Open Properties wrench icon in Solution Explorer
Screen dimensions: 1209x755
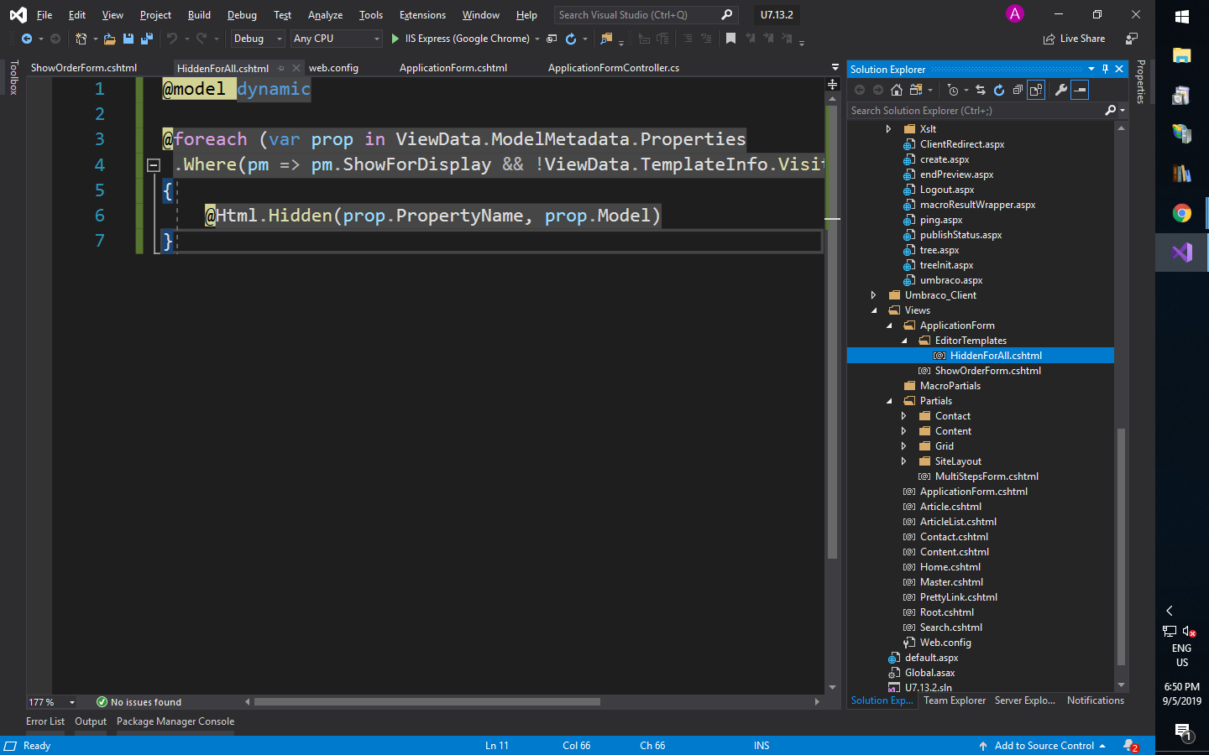[x=1061, y=90]
